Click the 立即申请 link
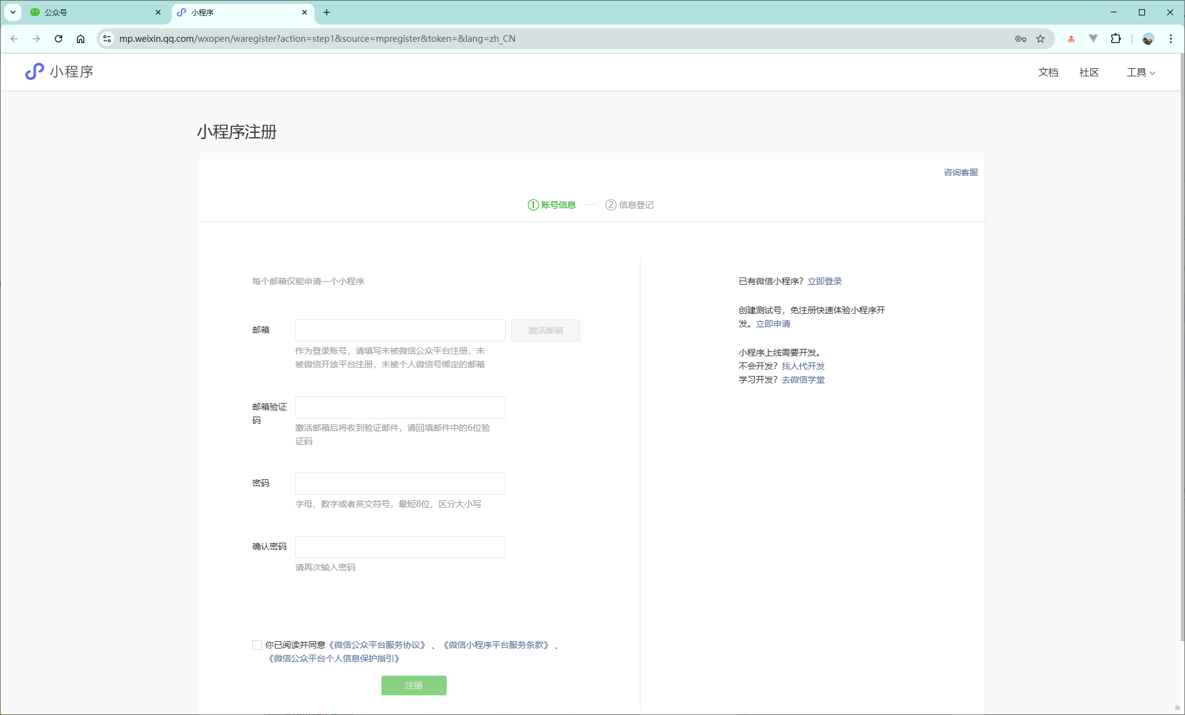 coord(773,324)
